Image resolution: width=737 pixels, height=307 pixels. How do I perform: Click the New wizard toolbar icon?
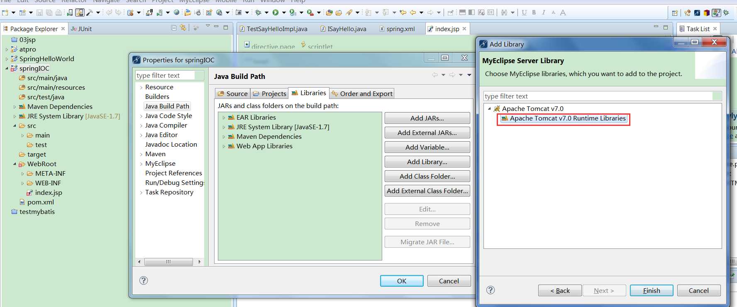[5, 12]
